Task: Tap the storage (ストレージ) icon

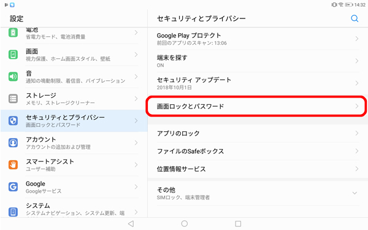Action: point(13,99)
